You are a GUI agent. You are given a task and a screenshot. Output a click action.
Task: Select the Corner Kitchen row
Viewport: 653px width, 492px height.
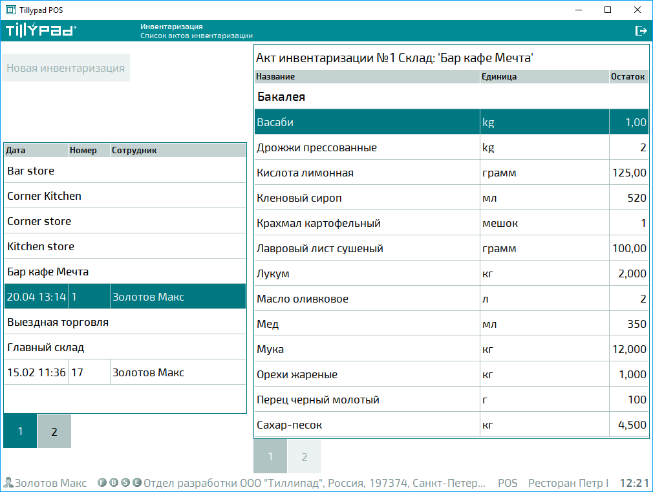click(x=125, y=196)
